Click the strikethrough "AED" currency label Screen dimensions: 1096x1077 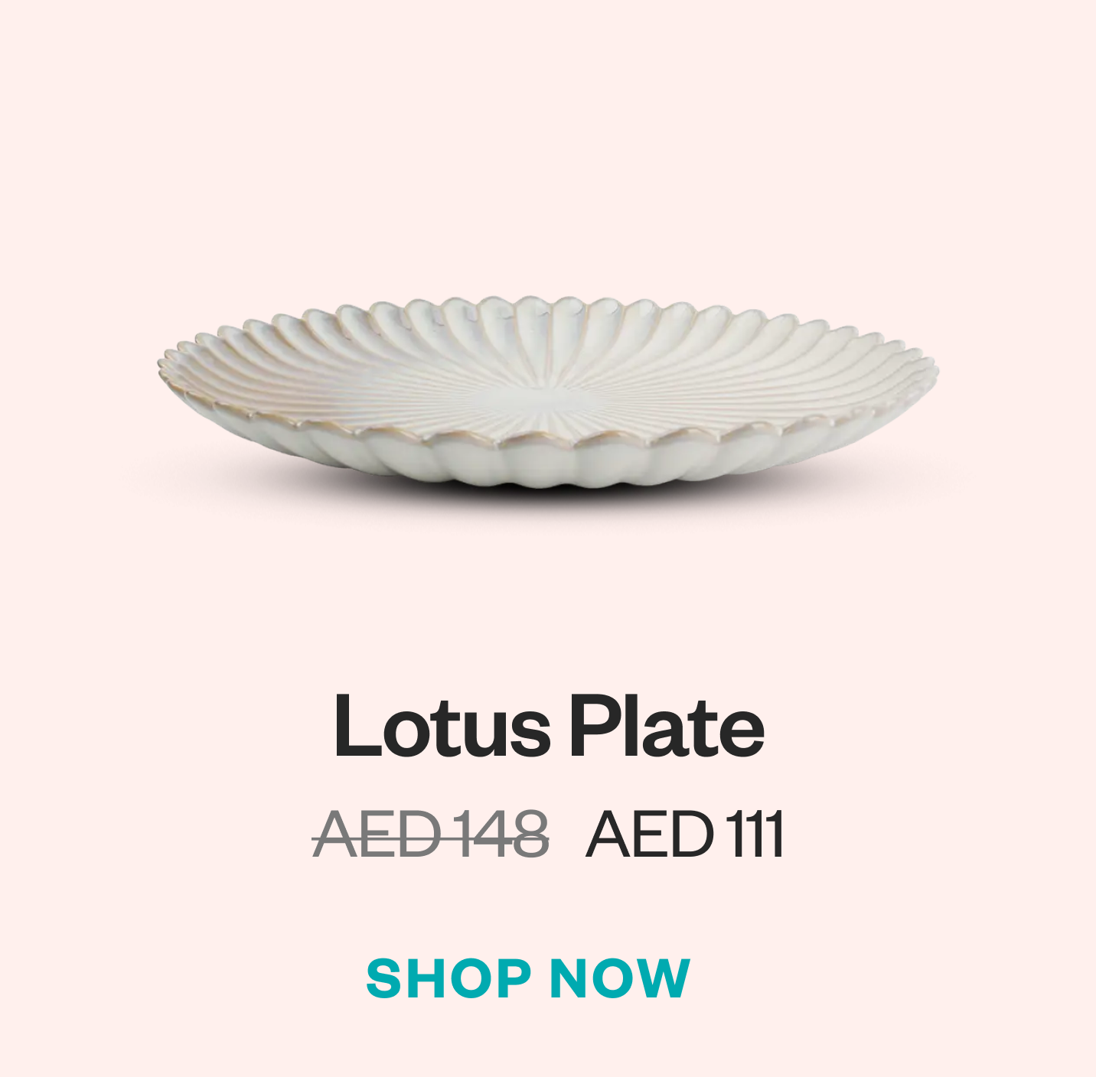click(377, 835)
